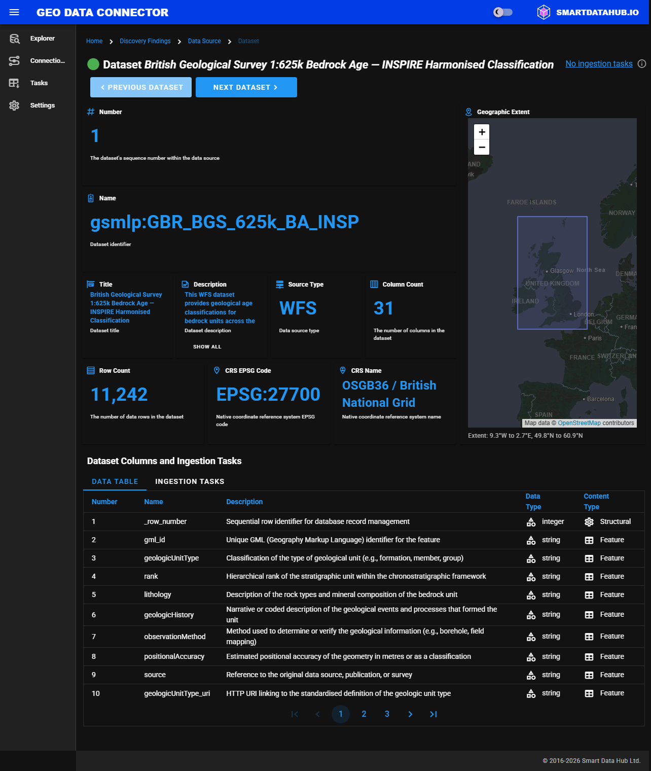Zoom out on the geographic extent map
The height and width of the screenshot is (771, 651).
coord(482,147)
